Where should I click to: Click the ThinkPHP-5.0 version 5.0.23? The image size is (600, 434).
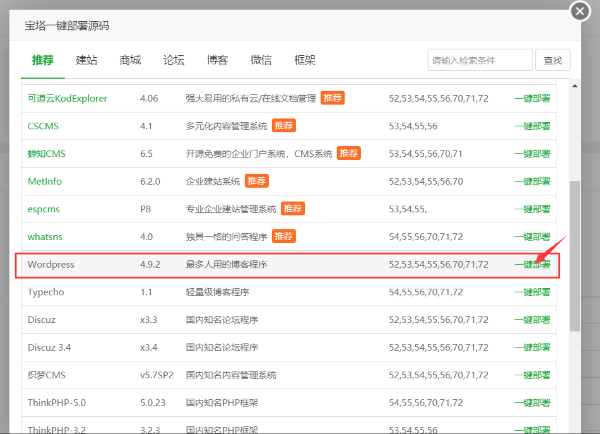(153, 403)
